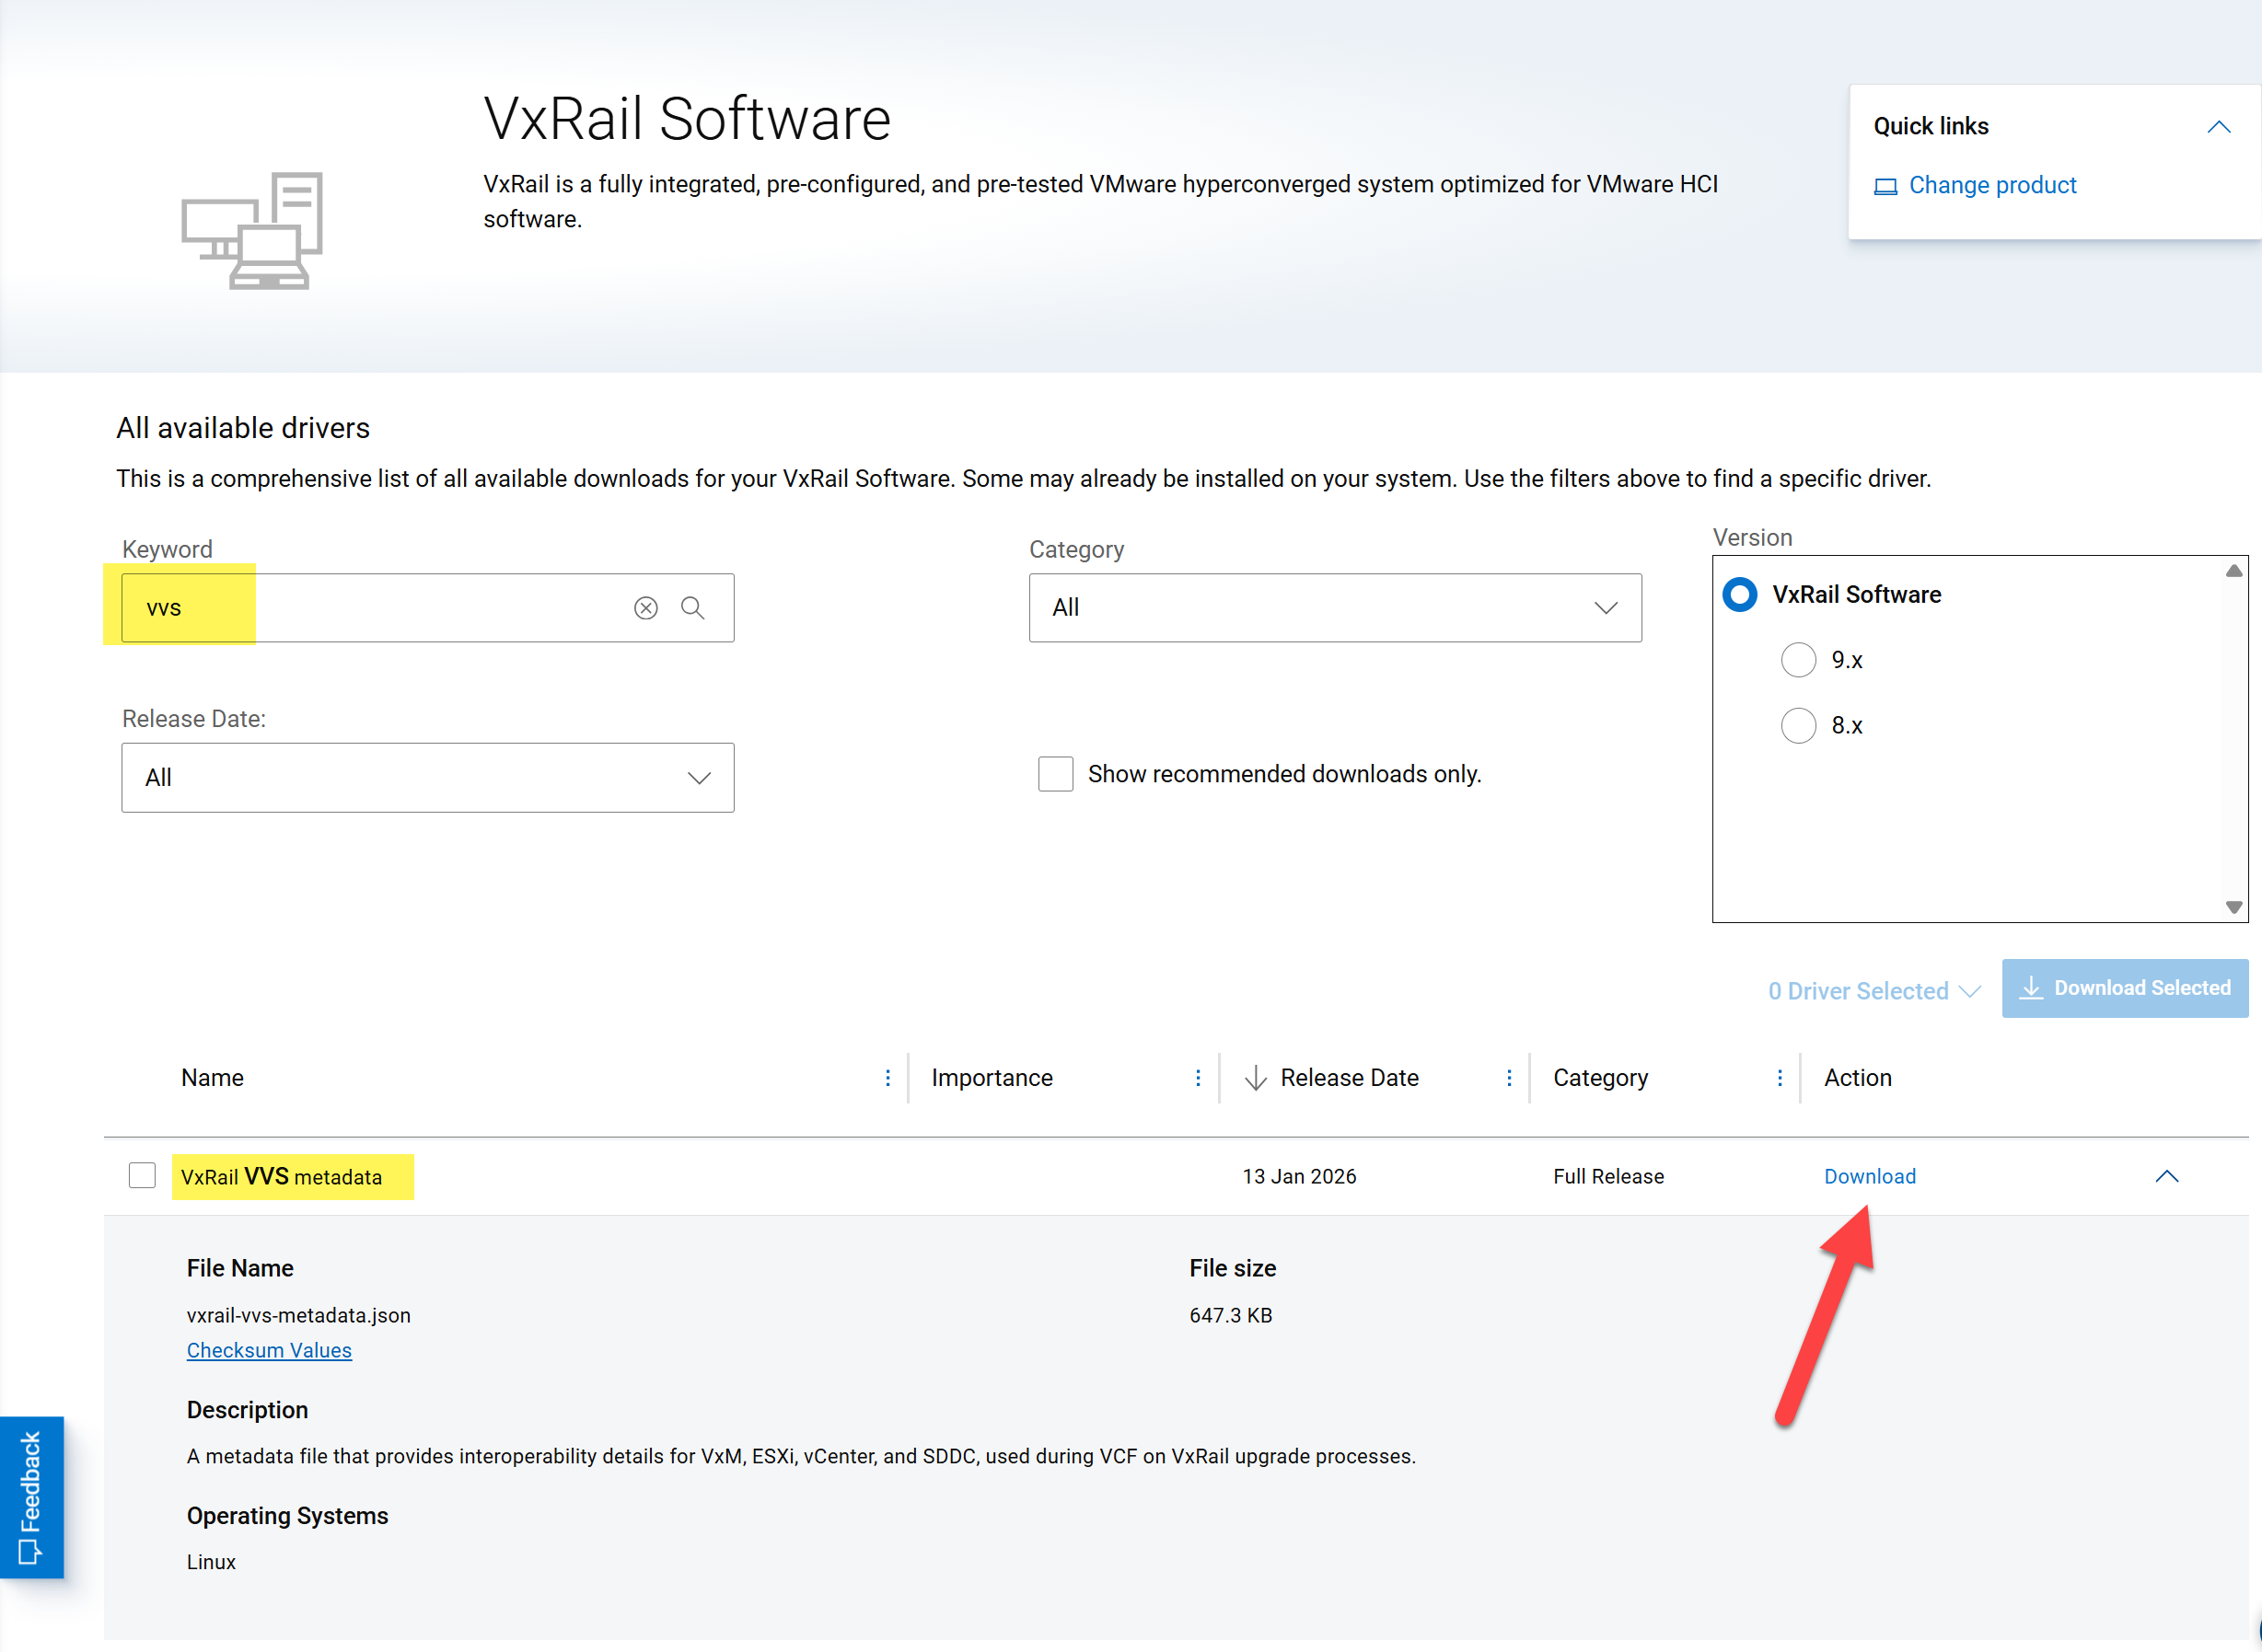The width and height of the screenshot is (2262, 1652).
Task: Click the Feedback side tab
Action: 31,1496
